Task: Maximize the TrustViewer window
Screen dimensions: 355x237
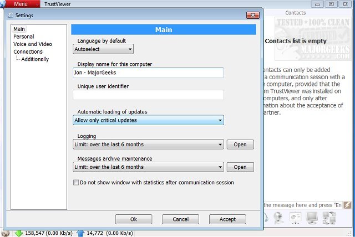Action: pyautogui.click(x=331, y=4)
